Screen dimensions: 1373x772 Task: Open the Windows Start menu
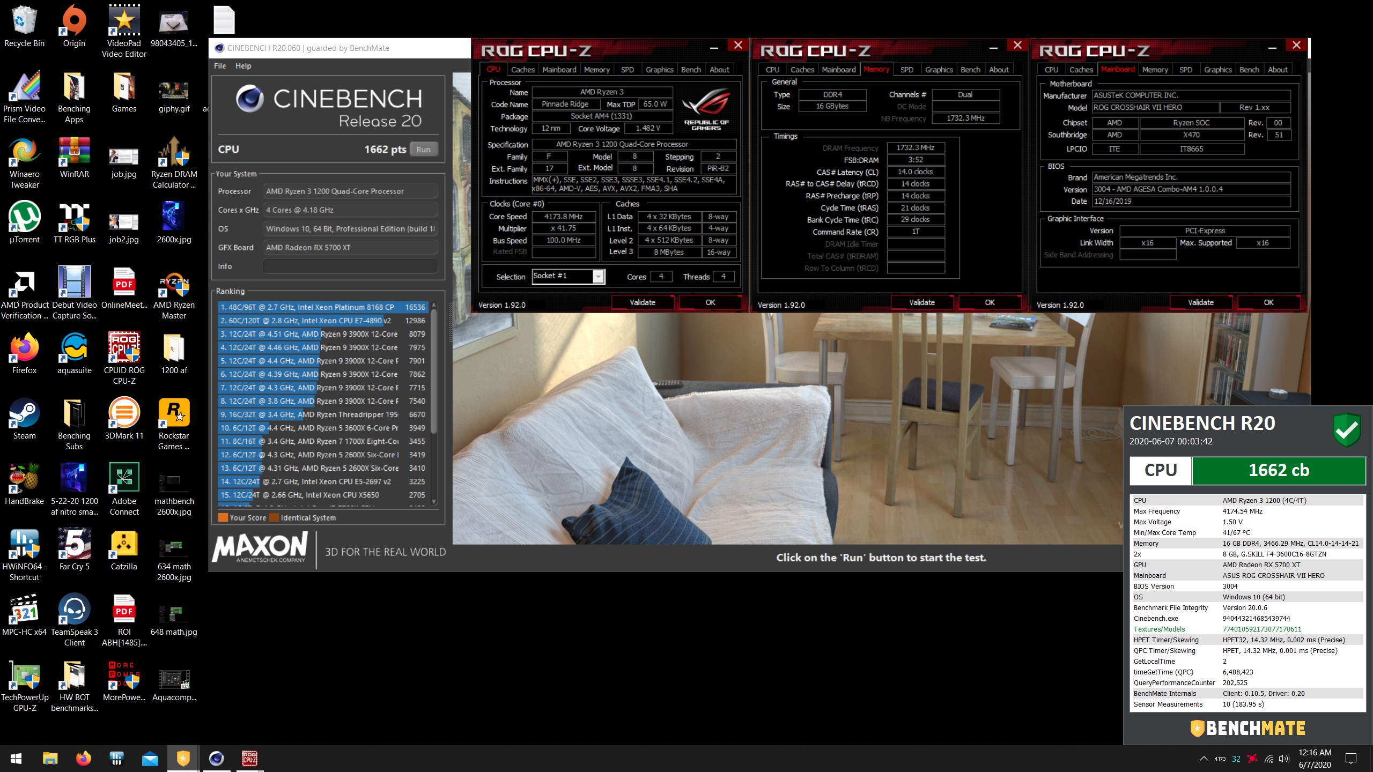point(16,759)
